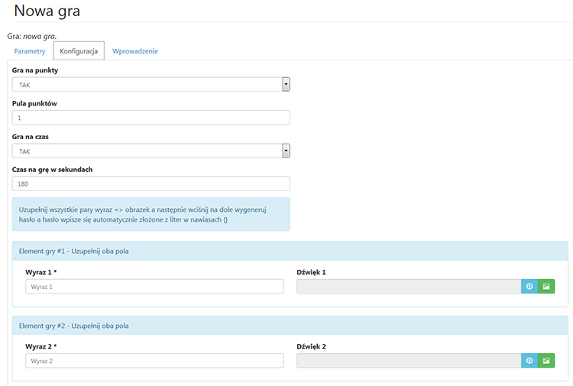
Task: Click the Wyraz 1 text field
Action: 154,287
